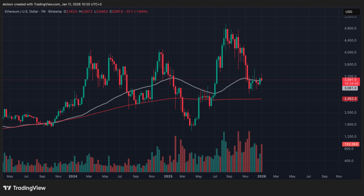Viewport: 364px width, 196px height.
Task: Click the 1,600.0 level on price axis
Action: [x=350, y=125]
